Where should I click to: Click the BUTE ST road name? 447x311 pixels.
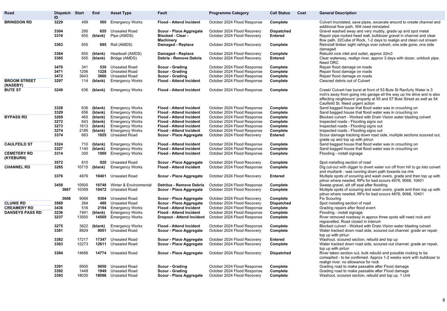[x=12, y=90]
